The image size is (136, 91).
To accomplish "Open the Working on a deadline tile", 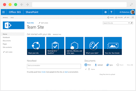I will click(x=55, y=46).
